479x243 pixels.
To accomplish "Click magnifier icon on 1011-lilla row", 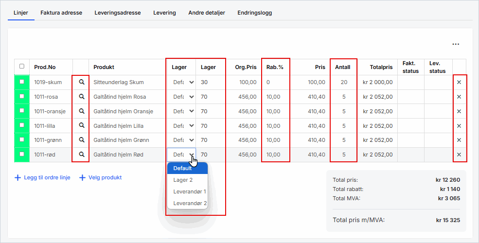I will point(82,126).
